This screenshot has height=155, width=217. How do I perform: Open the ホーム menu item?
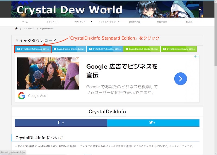(25, 22)
